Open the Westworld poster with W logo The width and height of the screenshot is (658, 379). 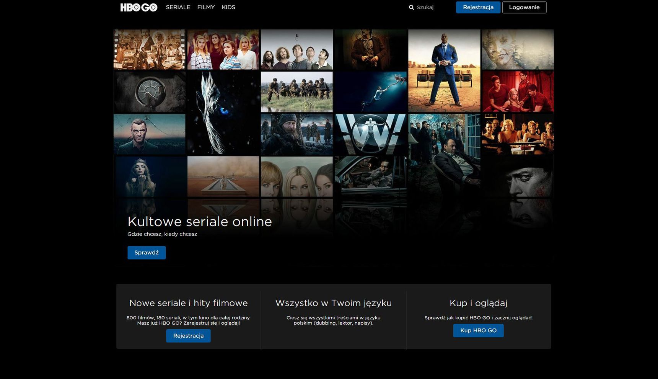(370, 134)
